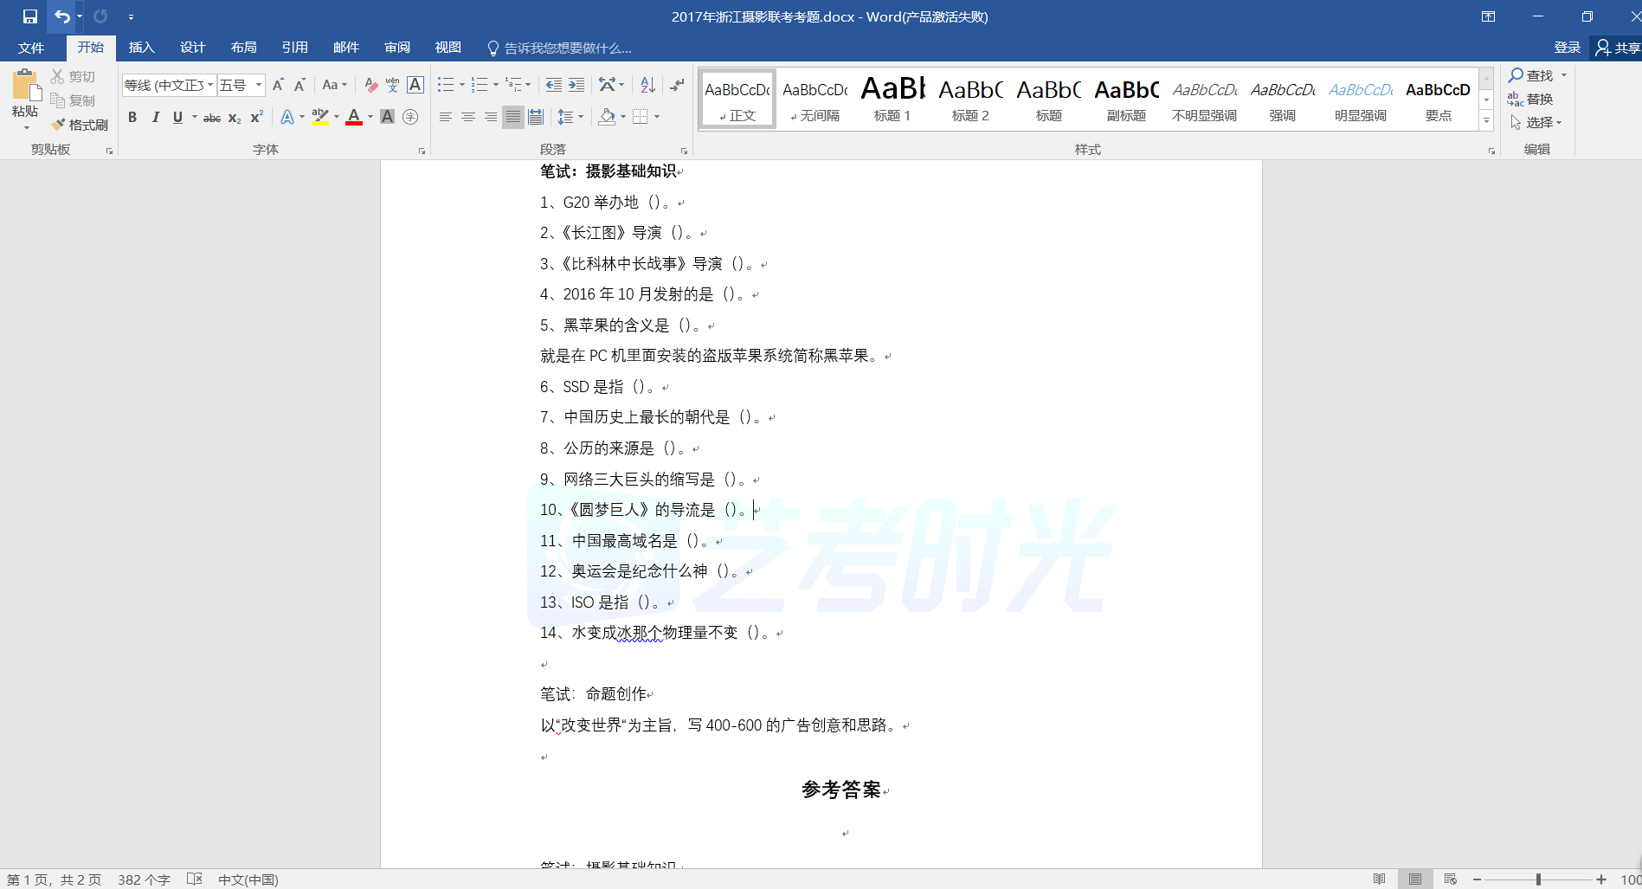Switch to the 审阅 (Review) tab
This screenshot has height=889, width=1642.
[x=397, y=48]
